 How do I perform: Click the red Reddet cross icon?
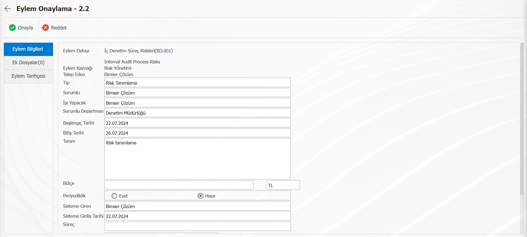coord(46,28)
